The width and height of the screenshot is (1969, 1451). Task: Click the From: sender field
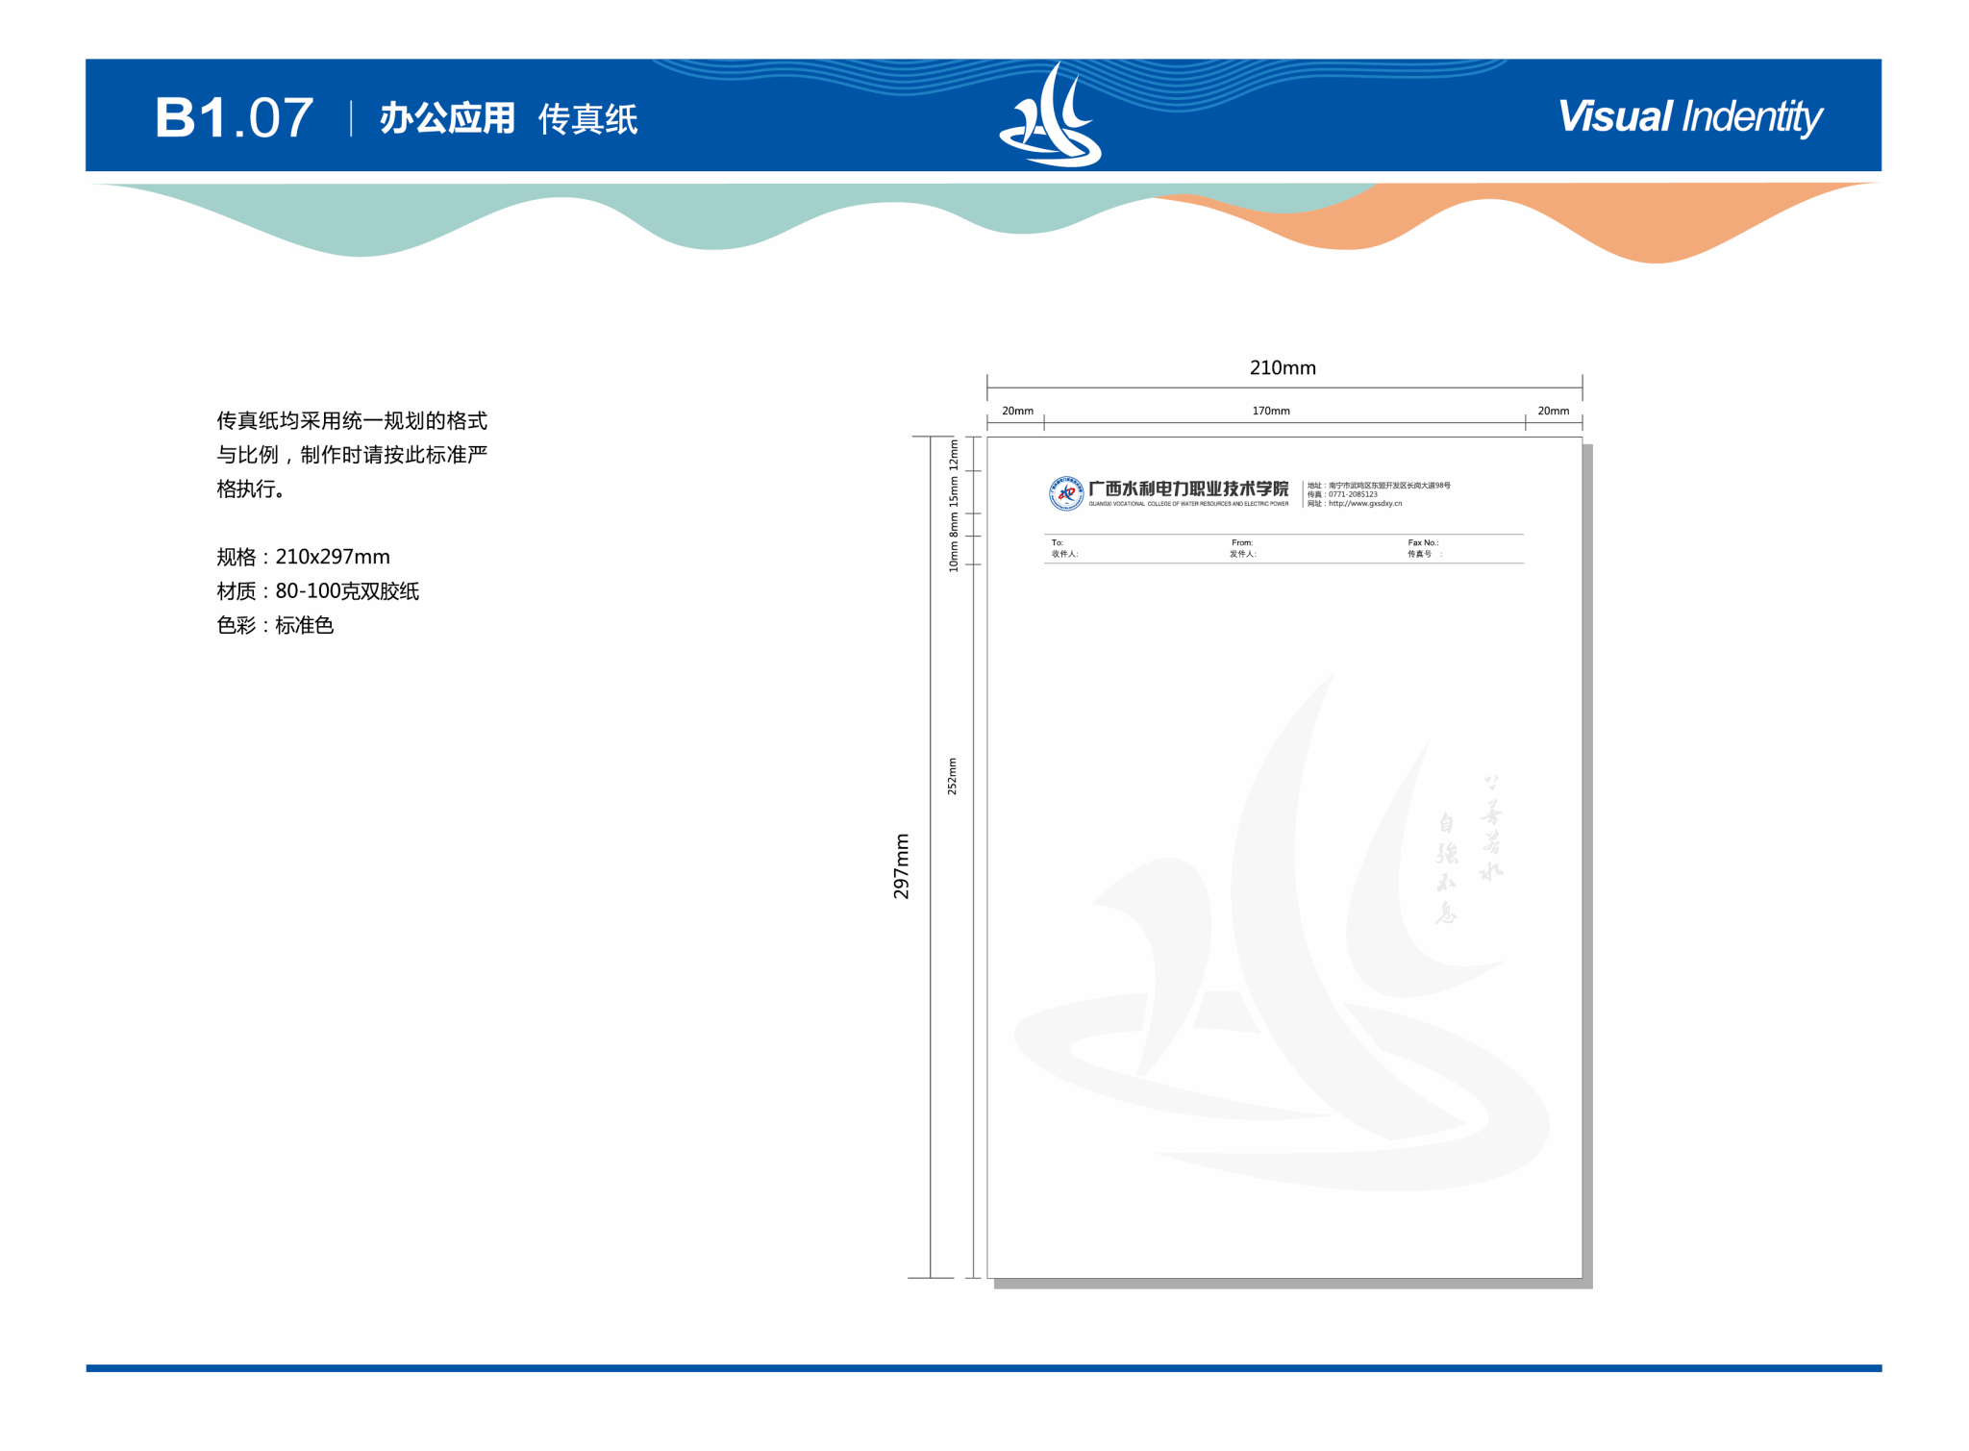(x=1241, y=543)
